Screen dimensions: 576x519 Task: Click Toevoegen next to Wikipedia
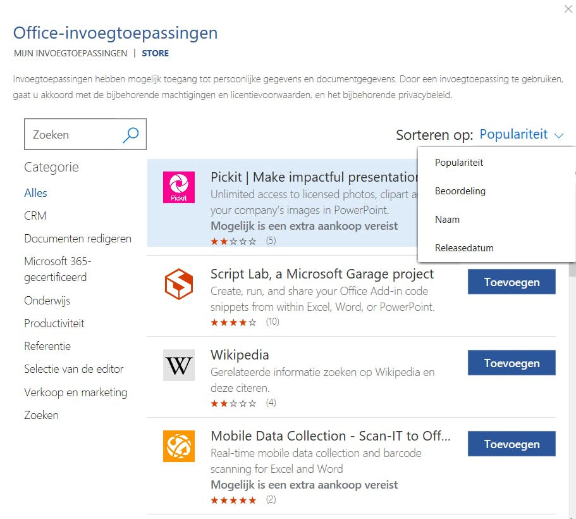pyautogui.click(x=511, y=363)
